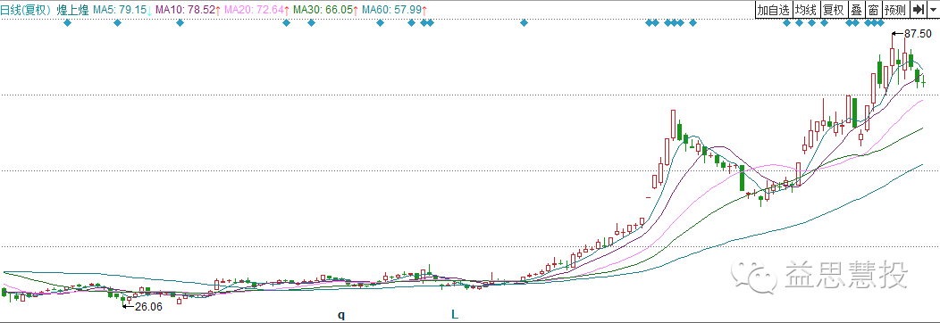Expand the dropdown arrow at the toolbar end
Image resolution: width=940 pixels, height=323 pixels.
[934, 10]
